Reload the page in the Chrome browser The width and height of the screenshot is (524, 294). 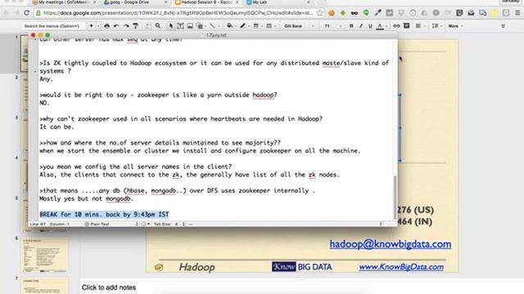click(x=27, y=13)
